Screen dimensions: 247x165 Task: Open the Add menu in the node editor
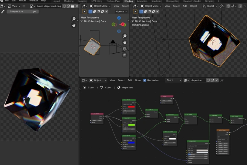click(x=130, y=80)
